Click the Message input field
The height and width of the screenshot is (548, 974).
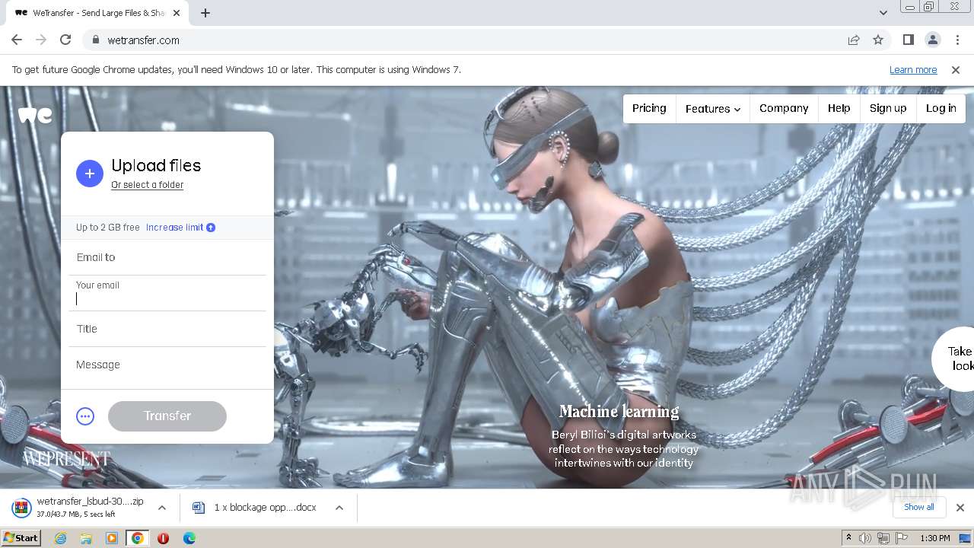coord(167,365)
